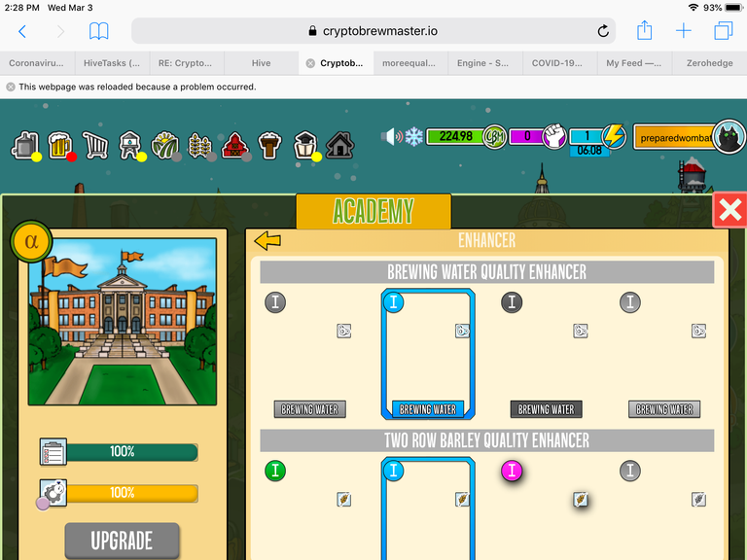Click the fist power icon
The width and height of the screenshot is (747, 560).
point(554,137)
